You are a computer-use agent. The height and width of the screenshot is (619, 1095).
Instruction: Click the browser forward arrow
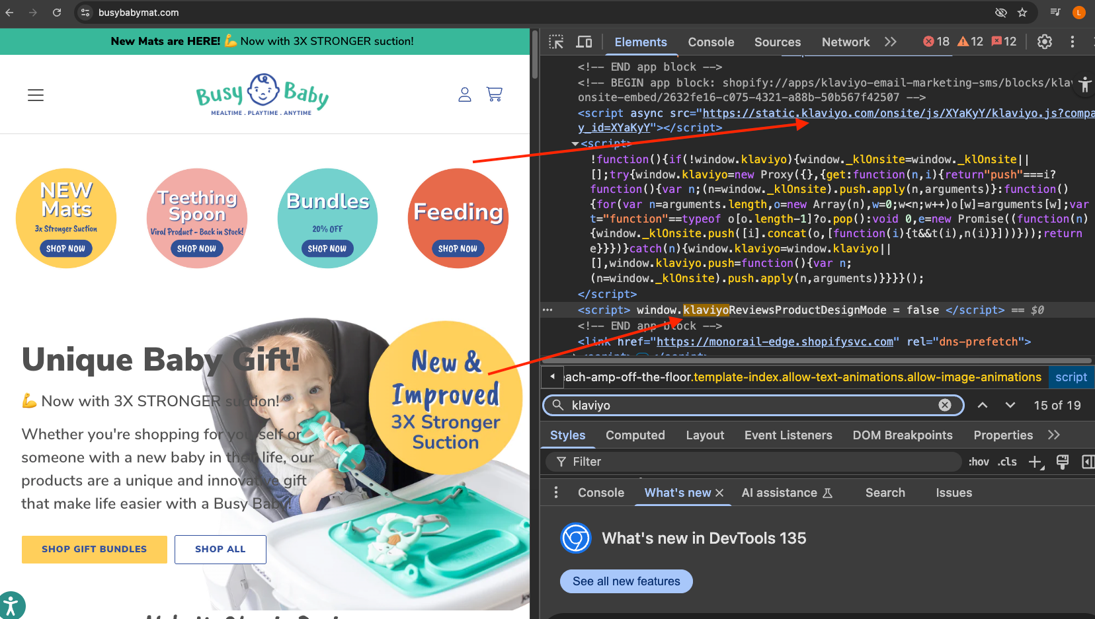pos(33,13)
